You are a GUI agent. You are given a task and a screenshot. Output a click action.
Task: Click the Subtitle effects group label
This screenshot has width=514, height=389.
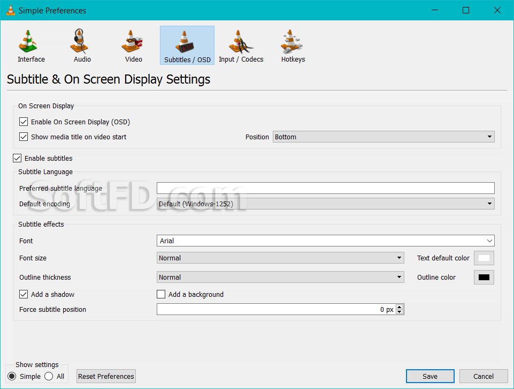41,224
